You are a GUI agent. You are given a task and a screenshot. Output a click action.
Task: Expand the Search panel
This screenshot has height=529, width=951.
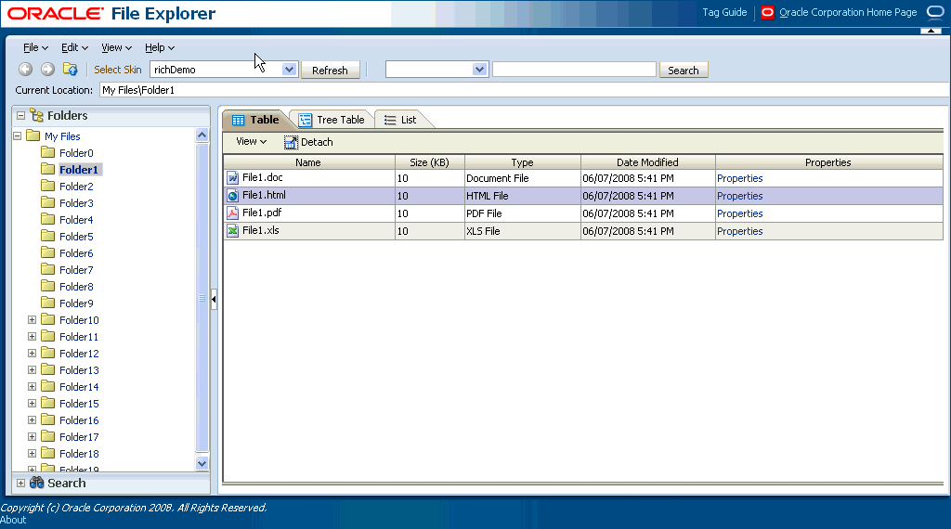click(x=20, y=483)
